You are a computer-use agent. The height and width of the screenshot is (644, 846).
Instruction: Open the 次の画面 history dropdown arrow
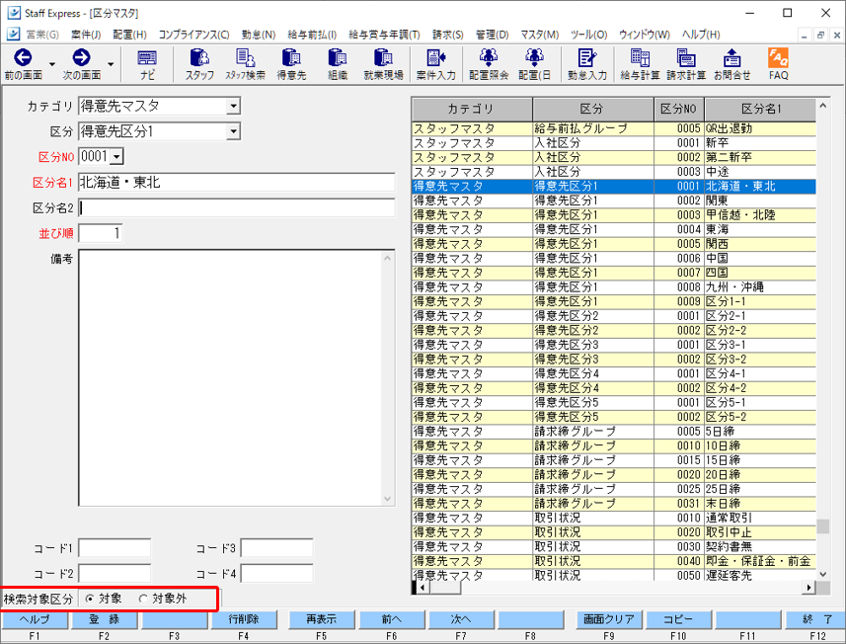(x=111, y=64)
